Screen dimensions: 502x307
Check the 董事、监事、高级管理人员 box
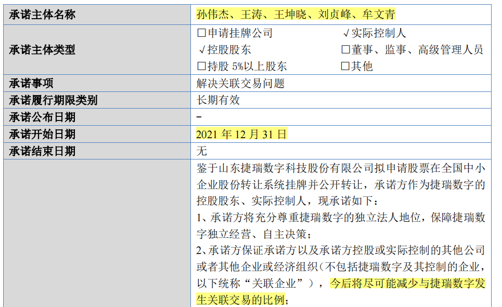(345, 49)
